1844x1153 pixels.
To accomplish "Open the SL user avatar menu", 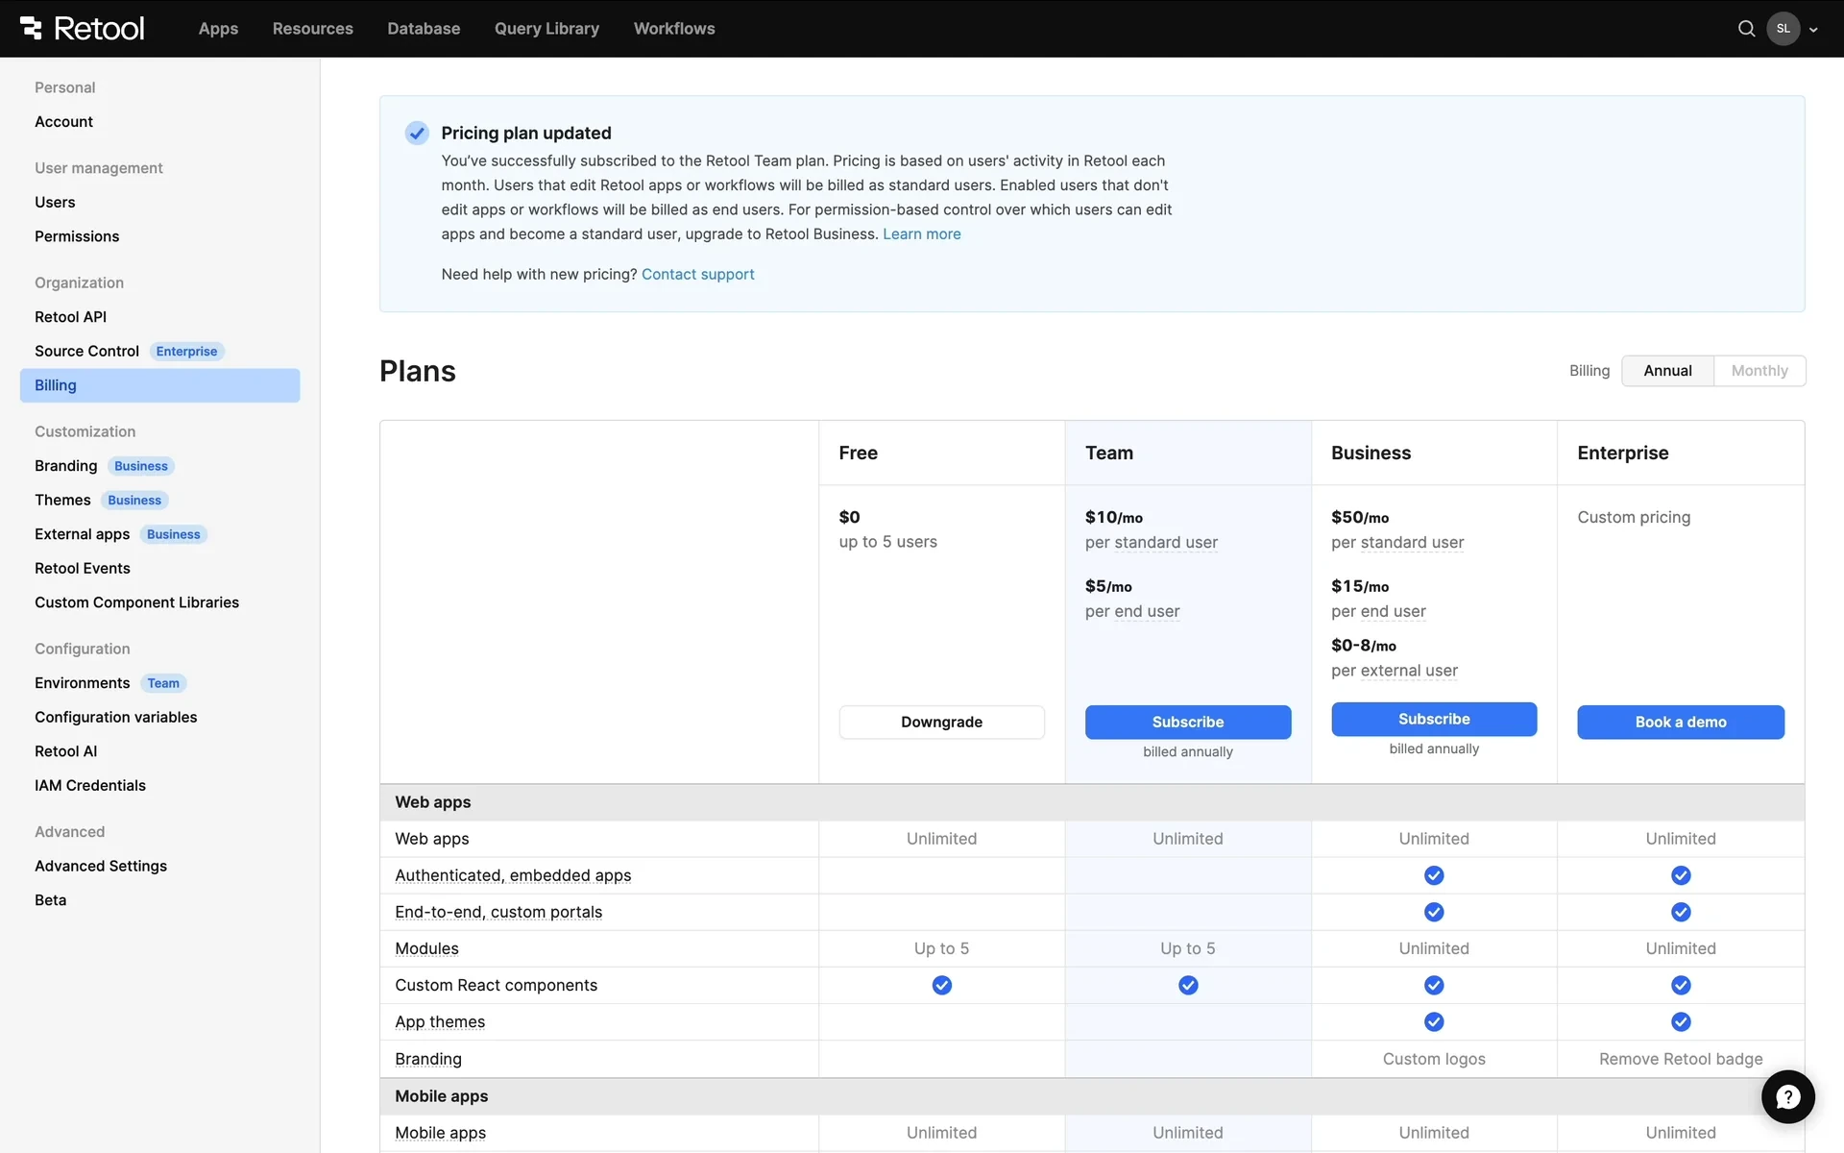I will click(x=1783, y=29).
